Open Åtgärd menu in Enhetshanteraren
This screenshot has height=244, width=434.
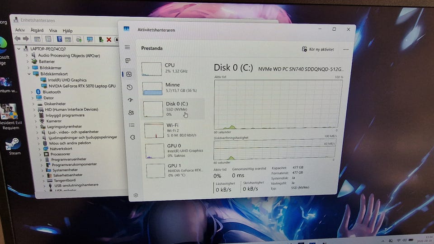(x=37, y=30)
